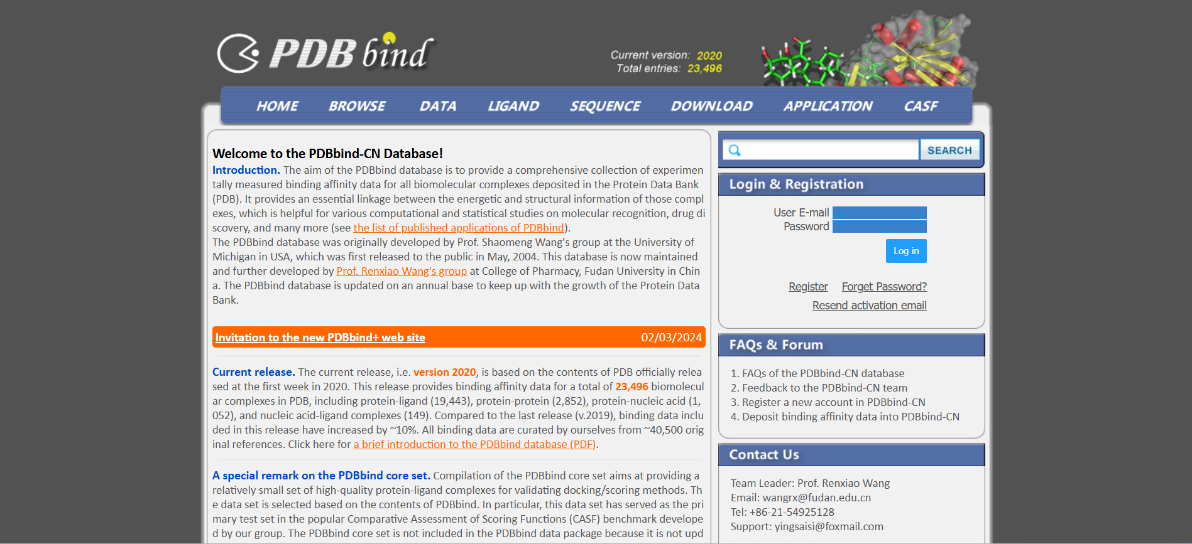Screen dimensions: 1192x544
Task: Click the PDBbind logo
Action: click(325, 52)
